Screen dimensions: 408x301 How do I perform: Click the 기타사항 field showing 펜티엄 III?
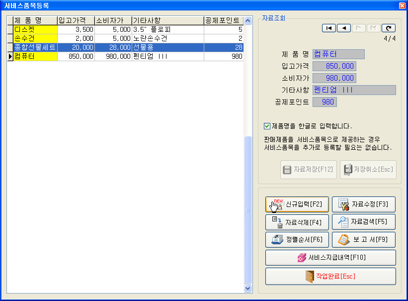pos(354,90)
